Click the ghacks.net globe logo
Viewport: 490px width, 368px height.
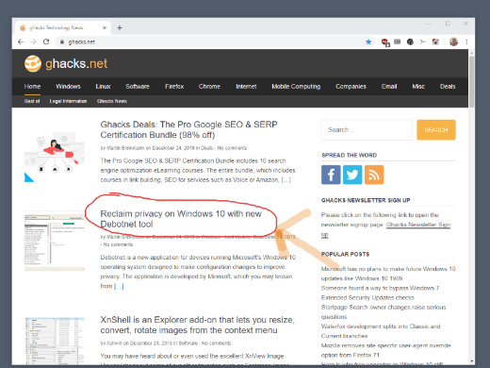(33, 63)
